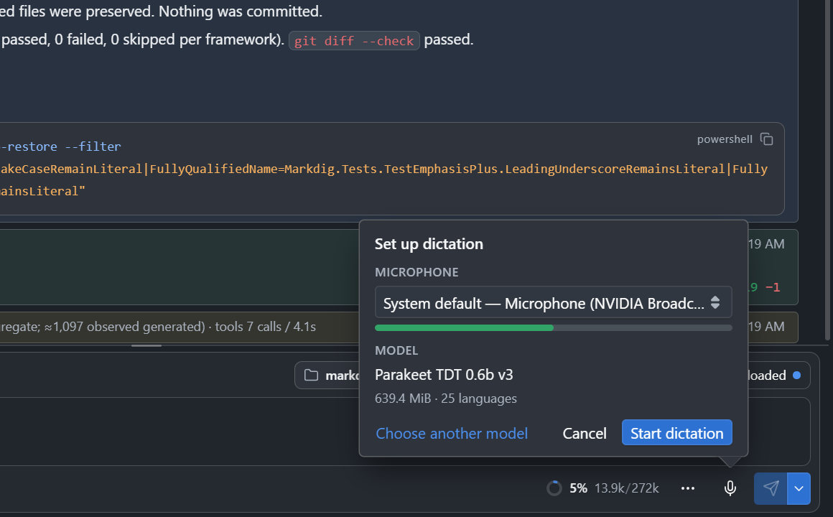The width and height of the screenshot is (833, 517).
Task: Click the send message arrow button
Action: pyautogui.click(x=771, y=488)
